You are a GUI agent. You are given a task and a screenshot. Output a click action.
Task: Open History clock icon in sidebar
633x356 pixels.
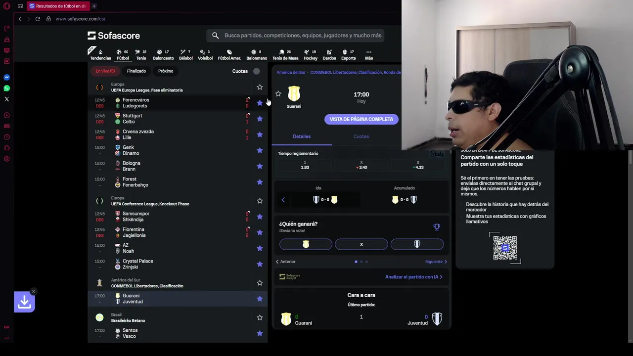click(x=7, y=137)
